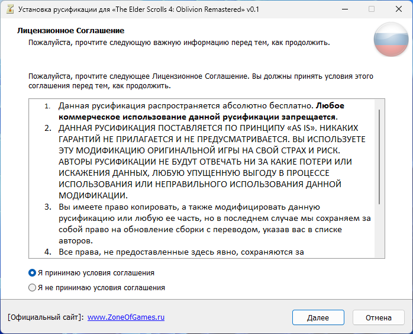Viewport: 413px width, 334px height.
Task: Click the maximize button in the title bar
Action: (372, 9)
